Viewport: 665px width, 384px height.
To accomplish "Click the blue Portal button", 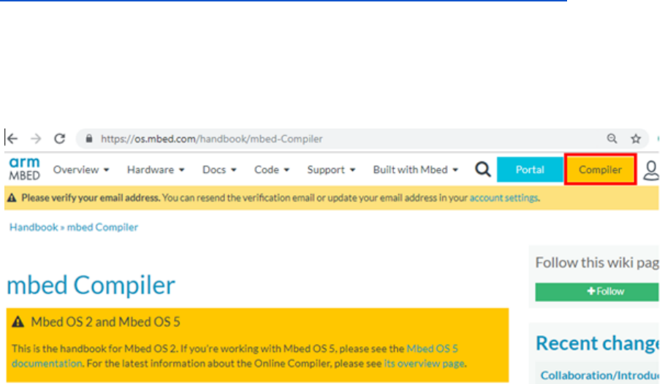I will tap(530, 169).
